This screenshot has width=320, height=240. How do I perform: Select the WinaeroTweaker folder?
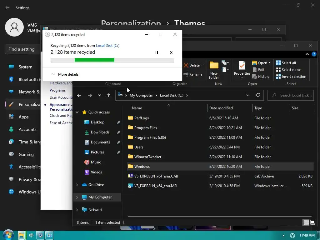tap(148, 157)
